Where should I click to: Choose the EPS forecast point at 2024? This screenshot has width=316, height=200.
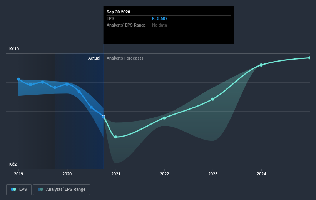261,65
